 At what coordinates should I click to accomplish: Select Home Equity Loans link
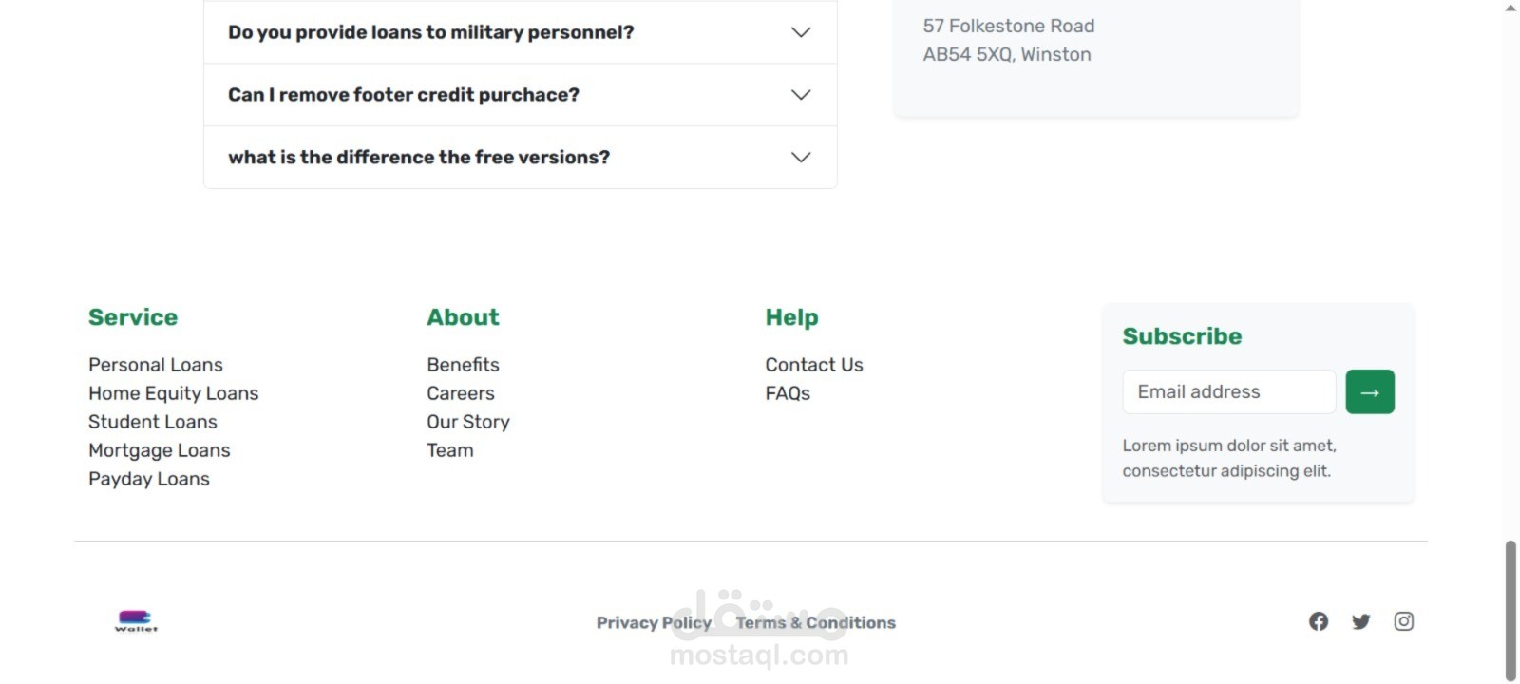(173, 393)
